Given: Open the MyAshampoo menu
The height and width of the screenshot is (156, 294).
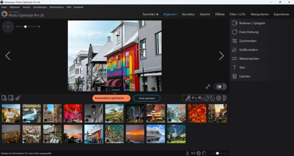Looking at the screenshot, I should (57, 7).
